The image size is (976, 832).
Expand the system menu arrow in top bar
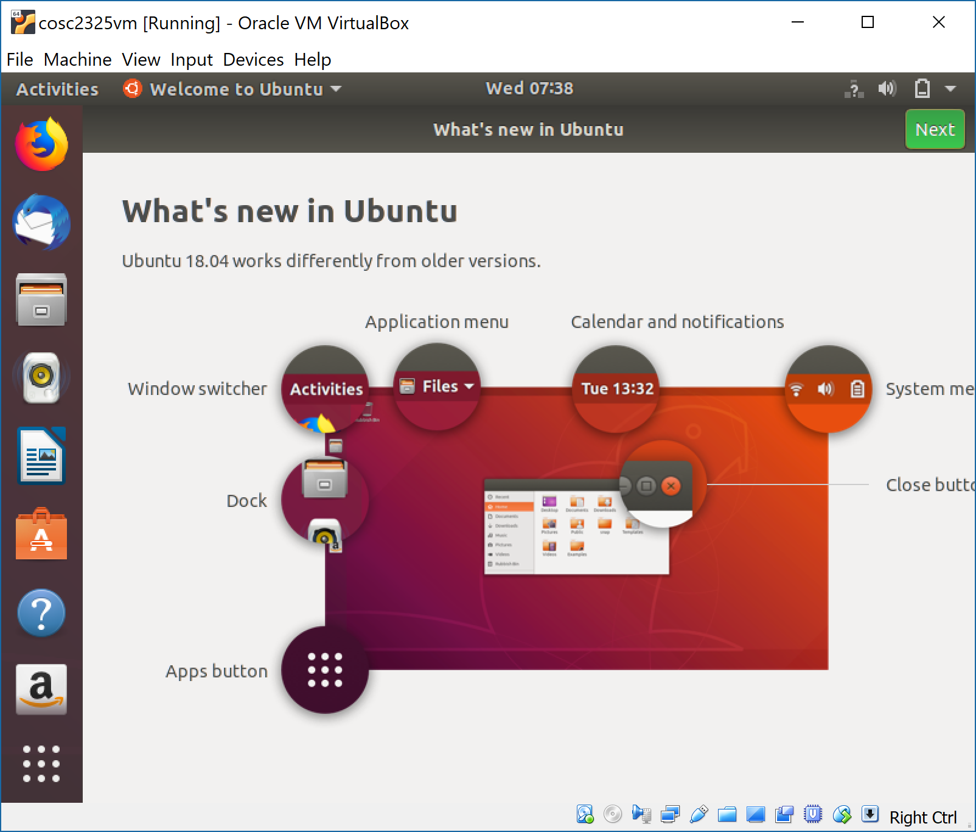[950, 89]
